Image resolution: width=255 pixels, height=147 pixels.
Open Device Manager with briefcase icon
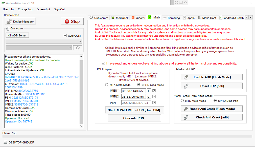(20, 22)
